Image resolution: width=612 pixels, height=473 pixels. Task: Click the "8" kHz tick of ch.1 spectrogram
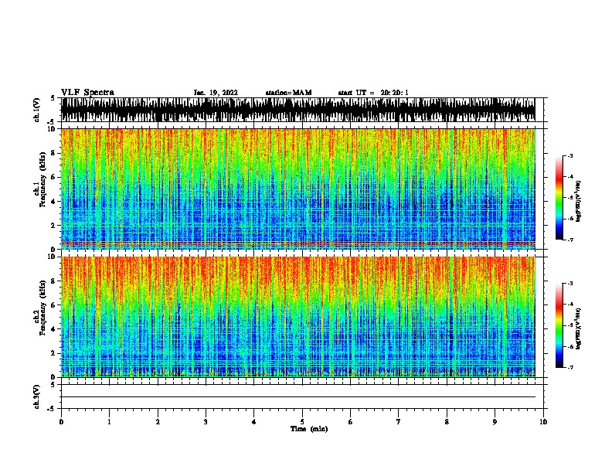click(x=54, y=153)
